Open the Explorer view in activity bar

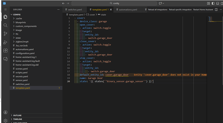pyautogui.click(x=5, y=17)
